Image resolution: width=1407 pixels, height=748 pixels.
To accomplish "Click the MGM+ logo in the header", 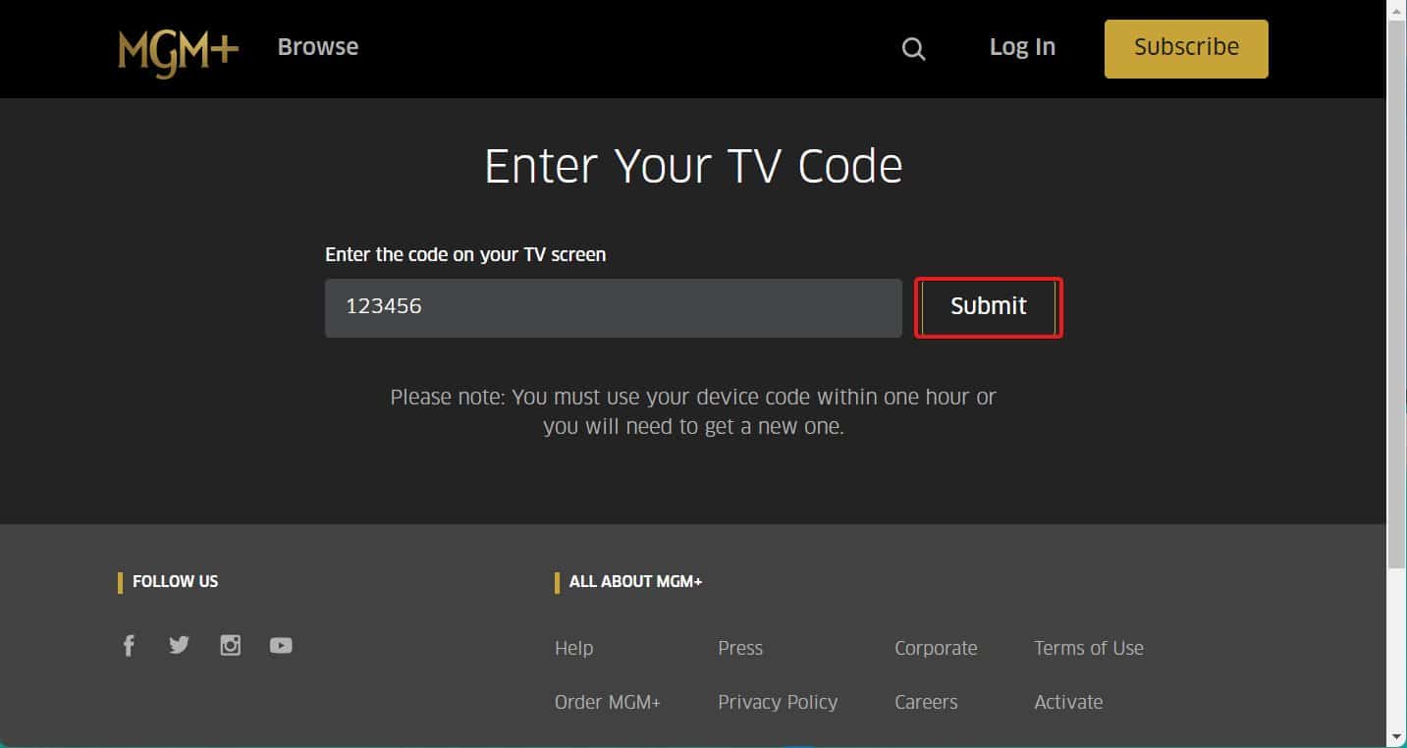I will click(x=177, y=49).
